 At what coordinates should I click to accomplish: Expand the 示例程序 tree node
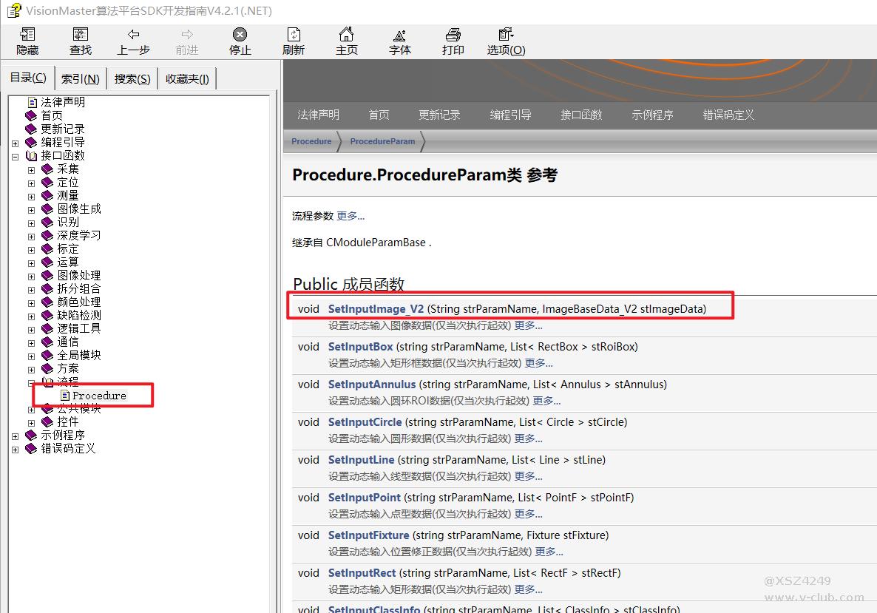click(x=15, y=436)
